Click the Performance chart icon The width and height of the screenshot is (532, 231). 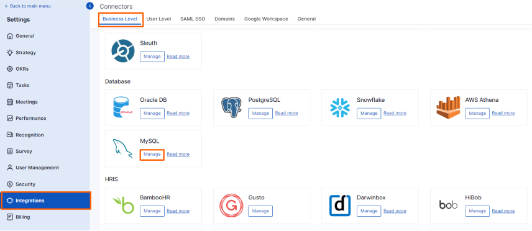[10, 118]
